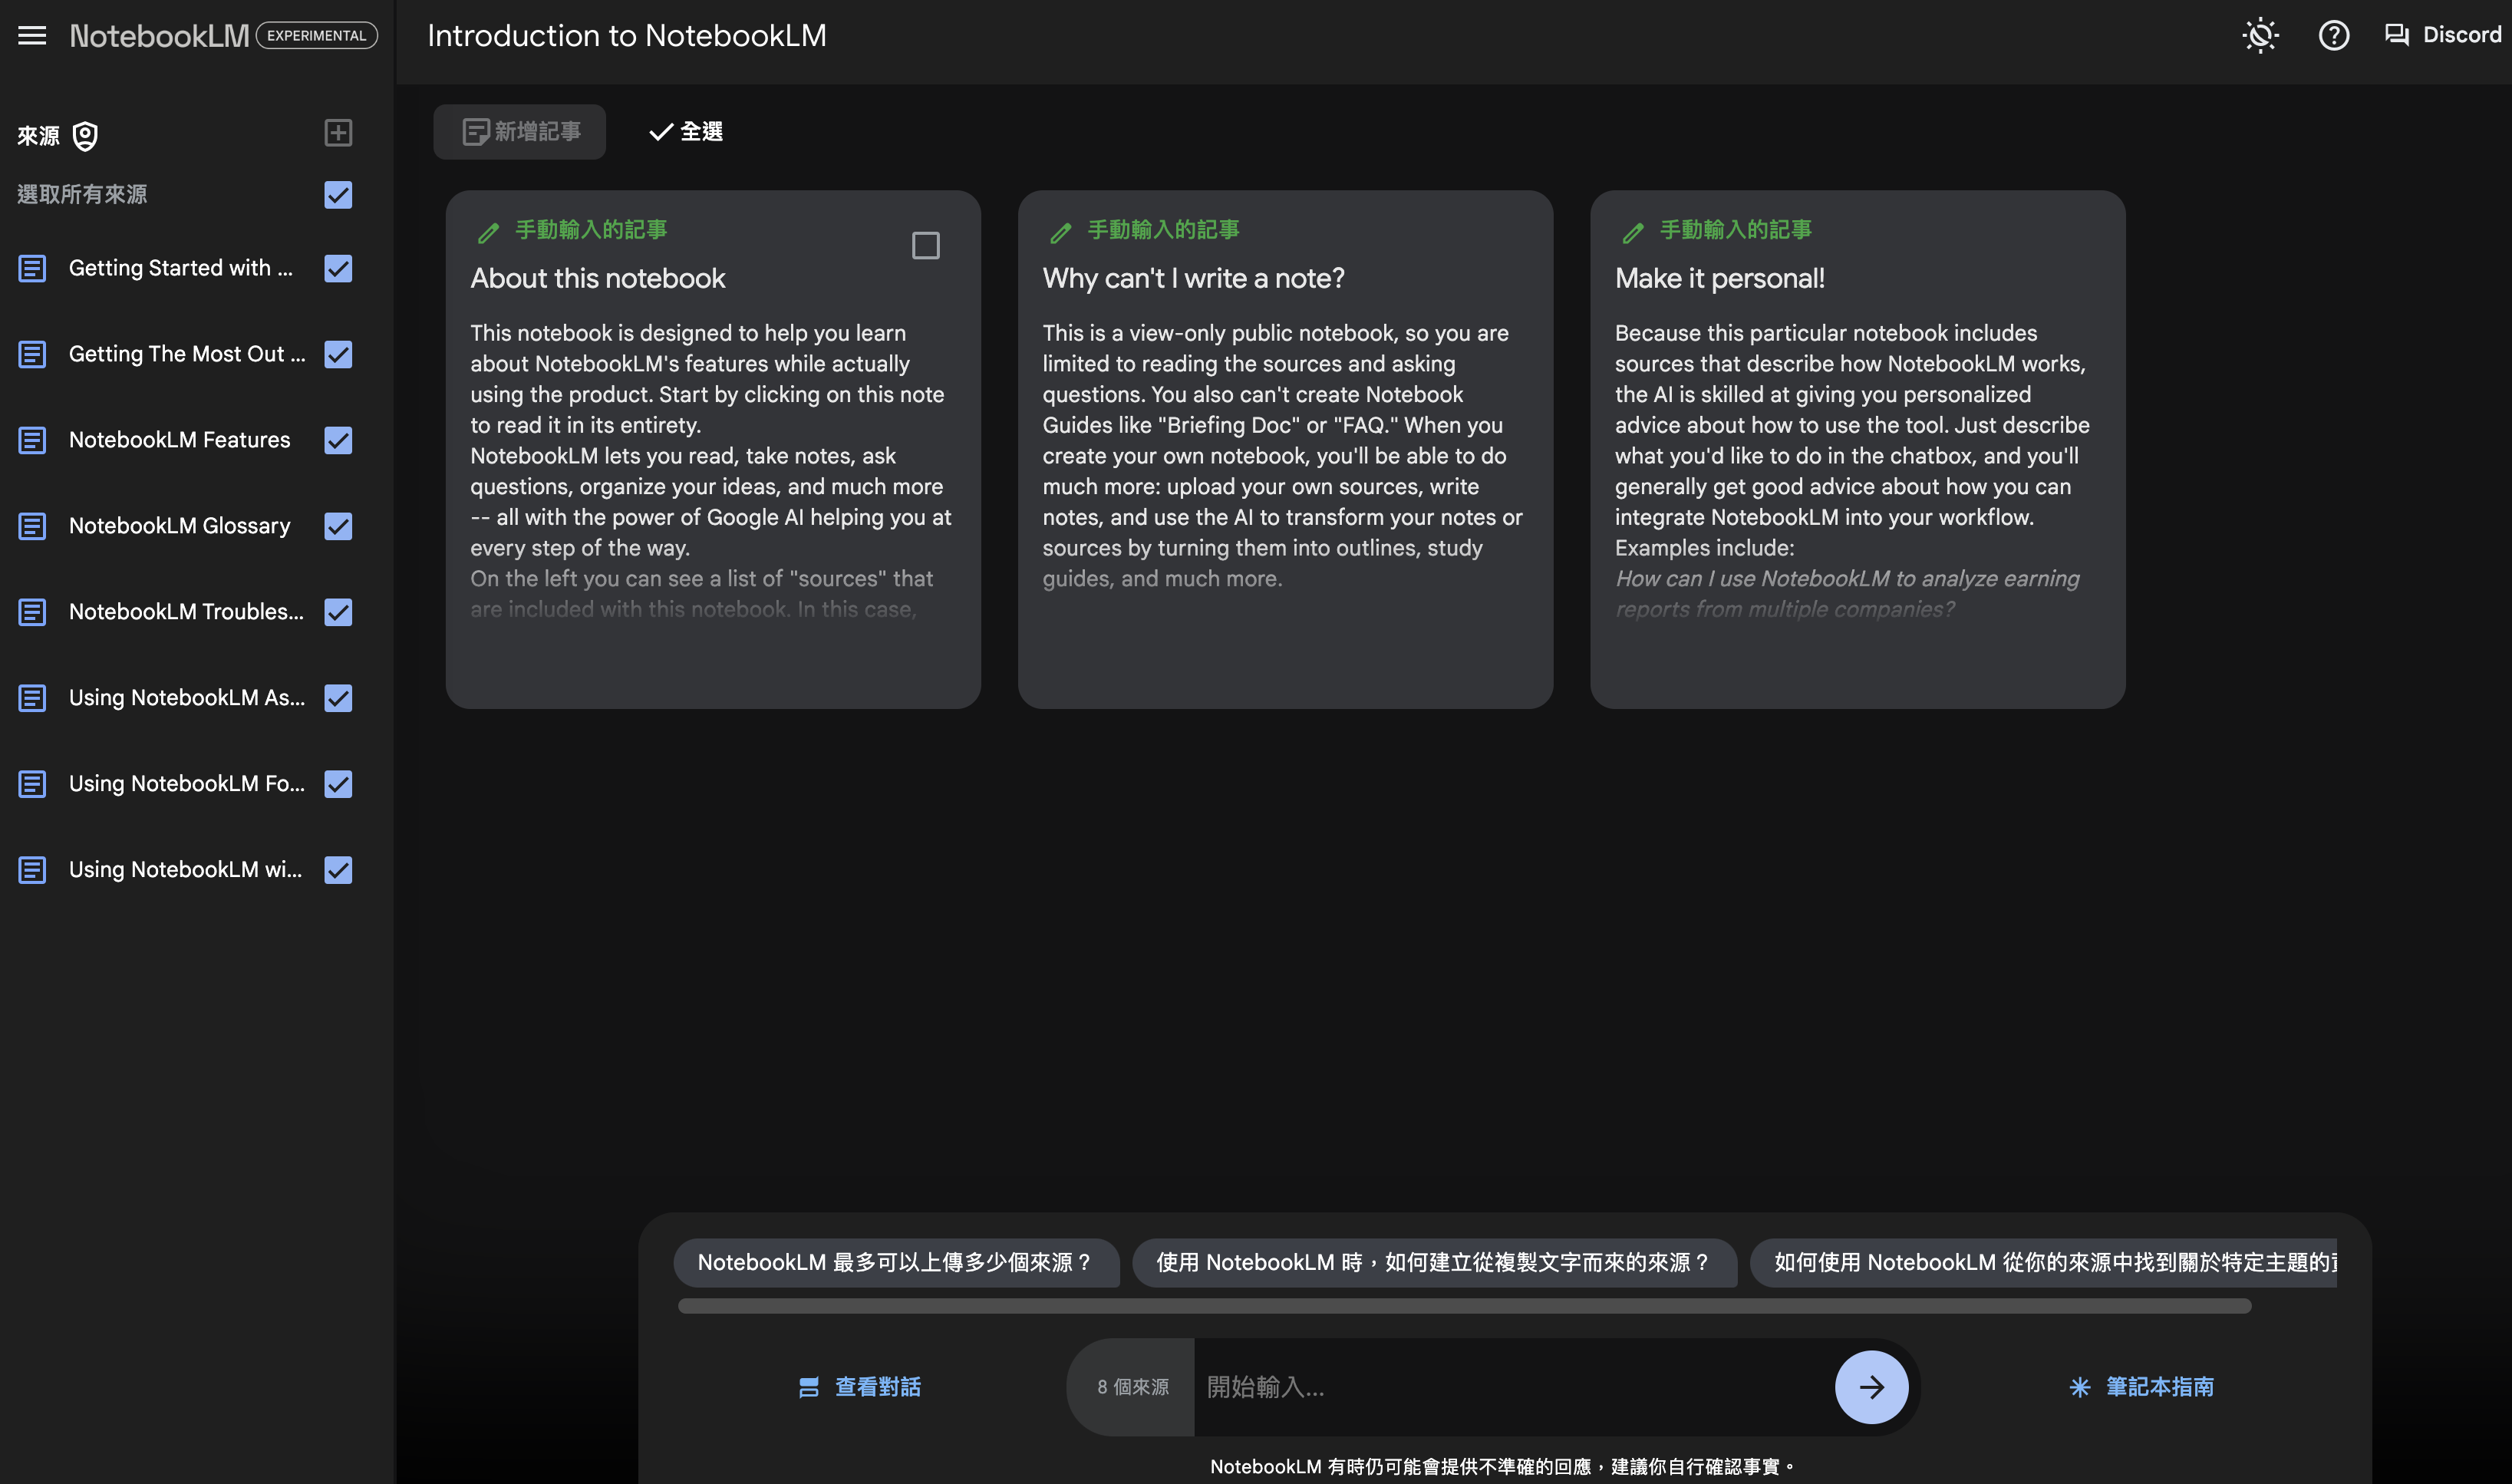The height and width of the screenshot is (1484, 2512).
Task: Toggle the 選取所有來源 checkbox
Action: point(338,195)
